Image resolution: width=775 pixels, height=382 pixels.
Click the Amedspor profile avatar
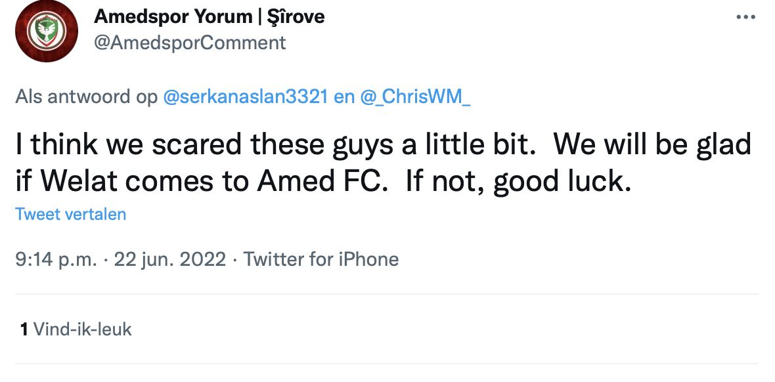point(47,31)
